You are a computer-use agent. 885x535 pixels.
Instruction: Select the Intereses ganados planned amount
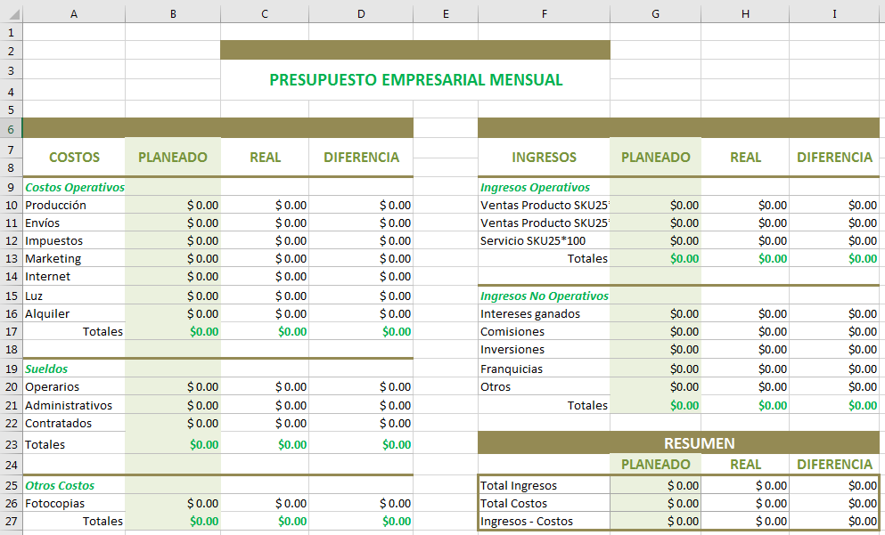655,313
